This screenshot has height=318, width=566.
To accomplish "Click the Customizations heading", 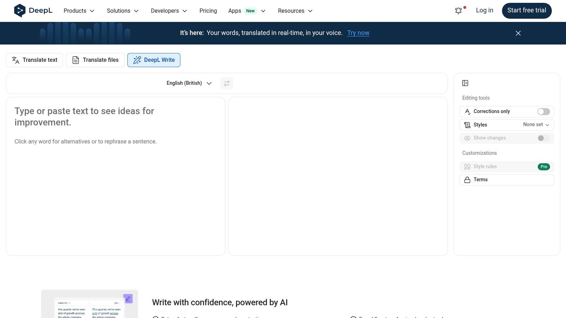I will [x=479, y=153].
